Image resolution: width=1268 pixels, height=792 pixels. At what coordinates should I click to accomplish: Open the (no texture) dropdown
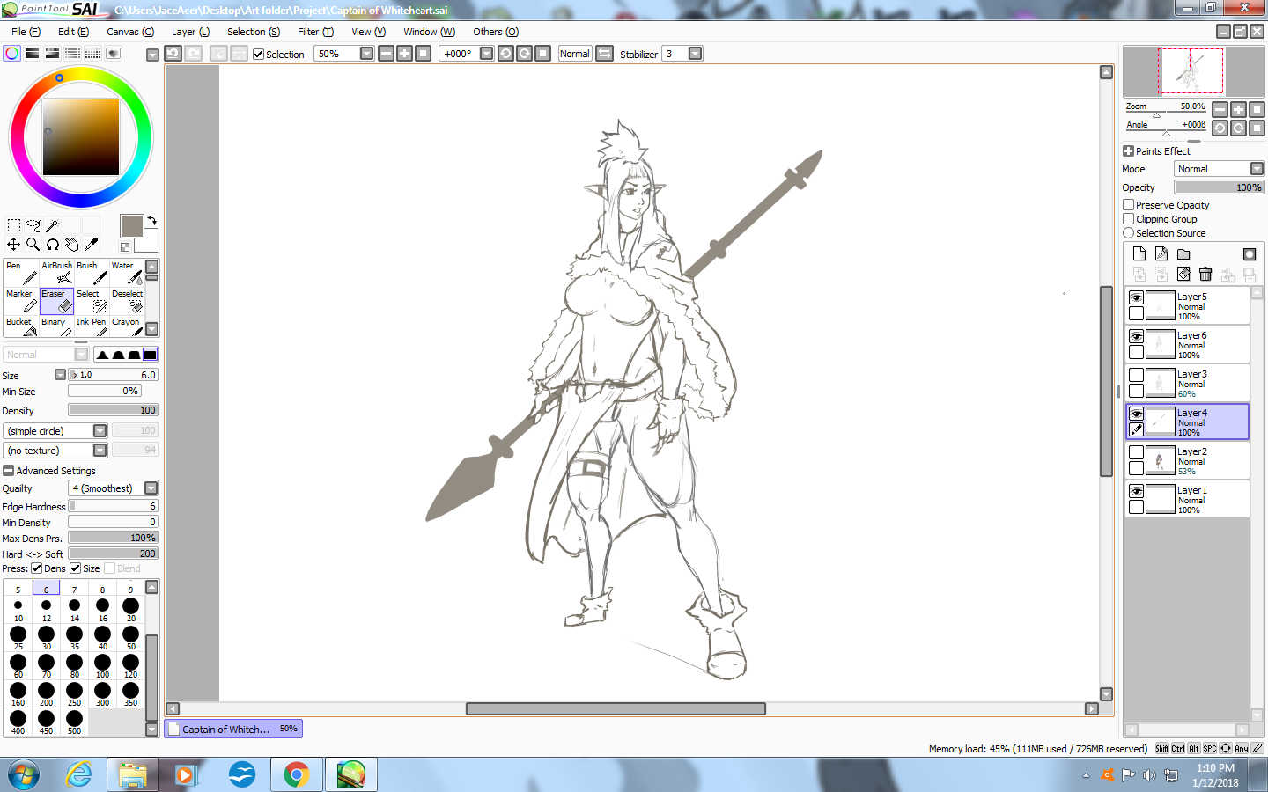pyautogui.click(x=100, y=451)
